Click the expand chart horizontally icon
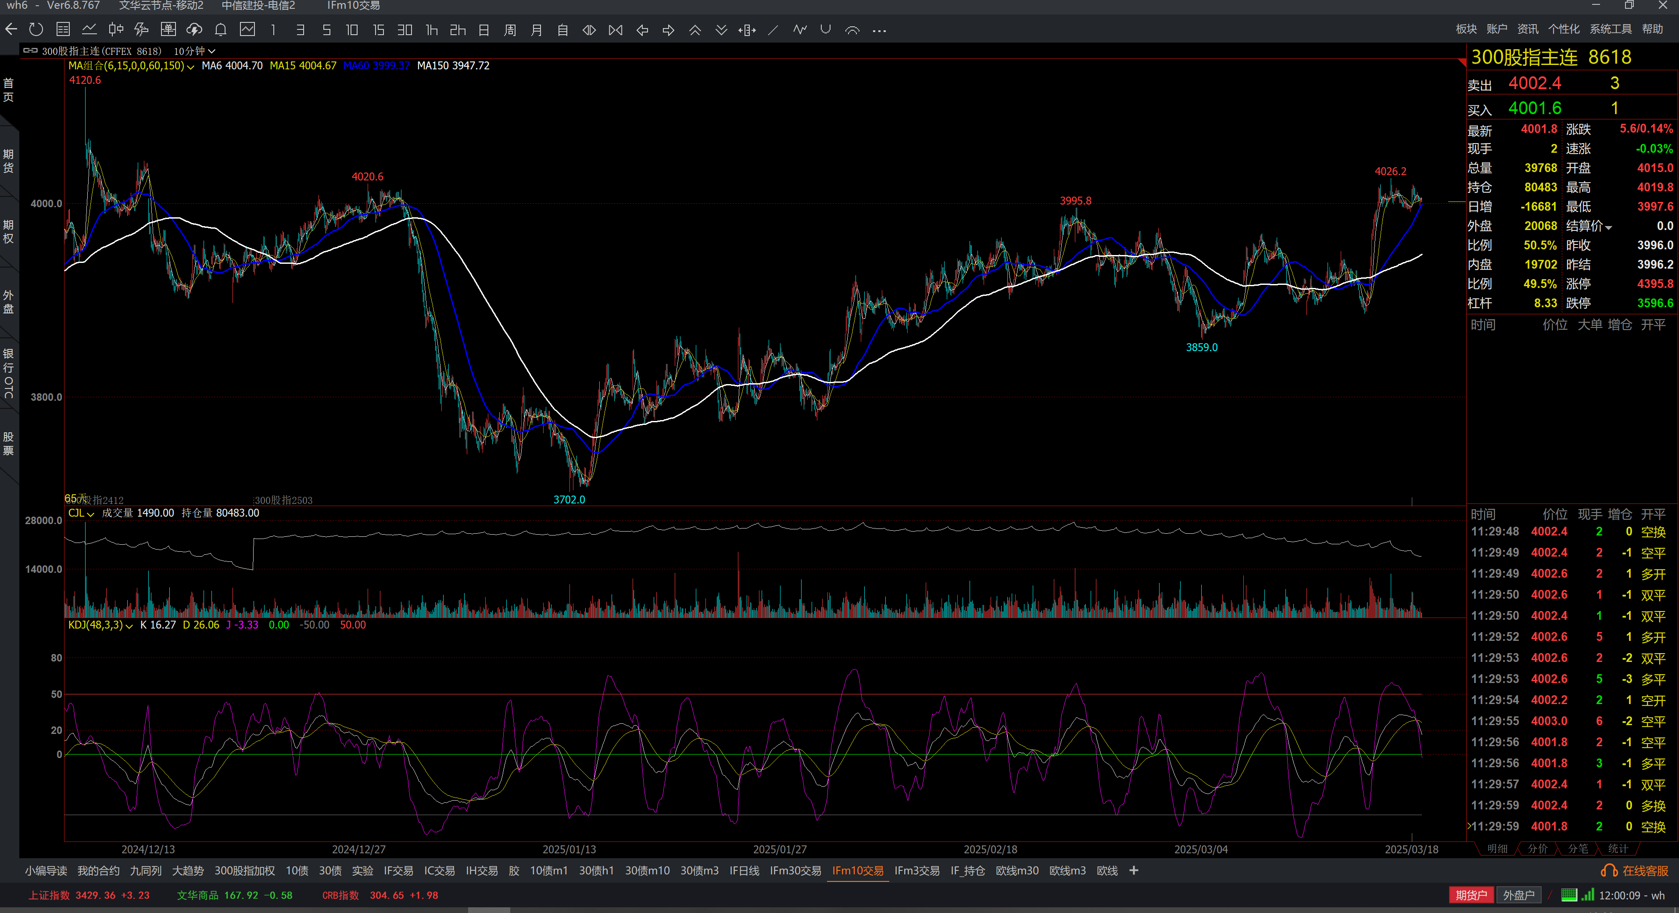1679x913 pixels. click(589, 29)
